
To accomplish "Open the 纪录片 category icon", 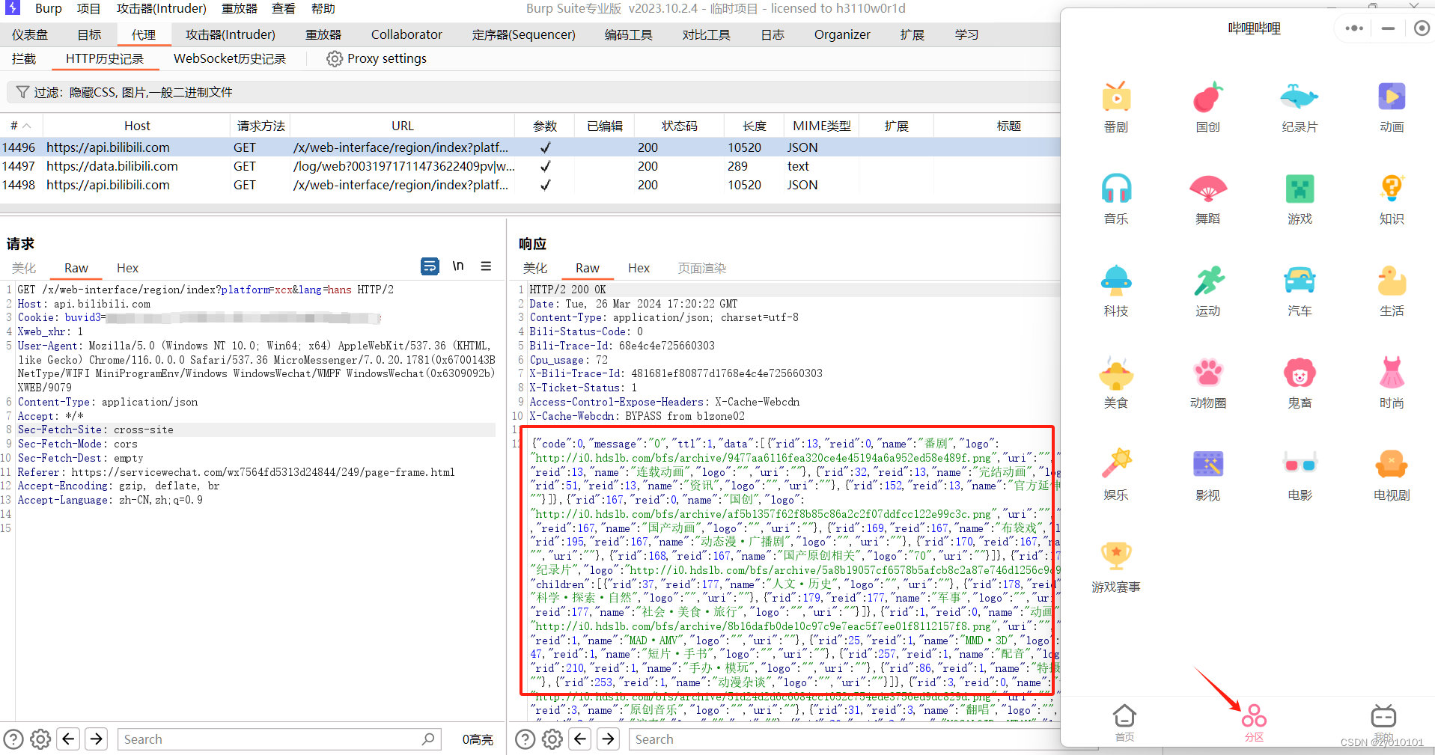I will [1300, 97].
